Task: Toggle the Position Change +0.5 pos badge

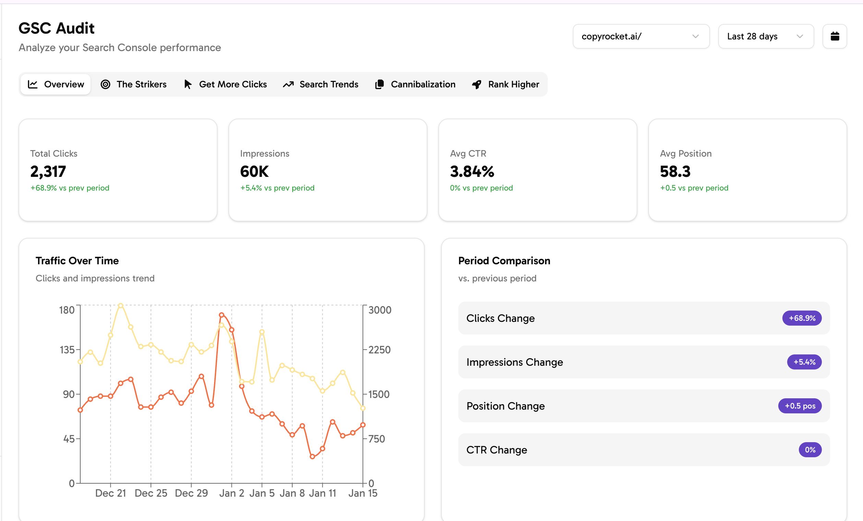Action: pos(800,406)
